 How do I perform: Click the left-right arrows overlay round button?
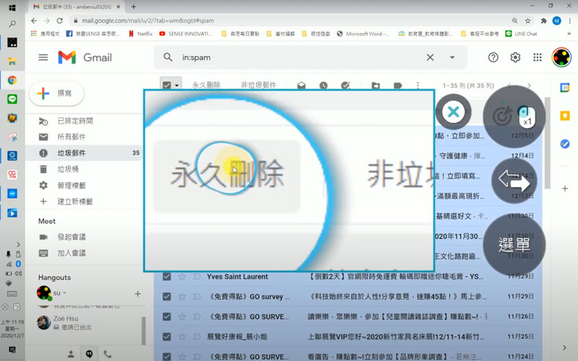[x=514, y=180]
